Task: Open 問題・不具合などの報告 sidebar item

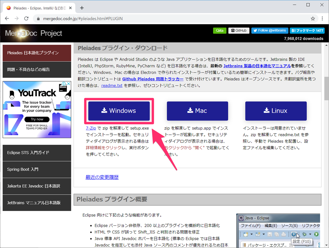Action: pos(37,70)
